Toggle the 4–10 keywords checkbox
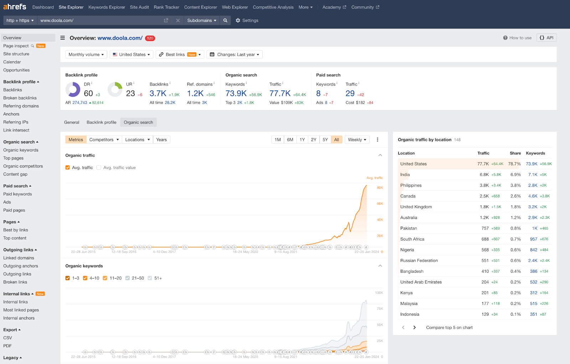Screen dimensions: 570x364 (x=85, y=278)
